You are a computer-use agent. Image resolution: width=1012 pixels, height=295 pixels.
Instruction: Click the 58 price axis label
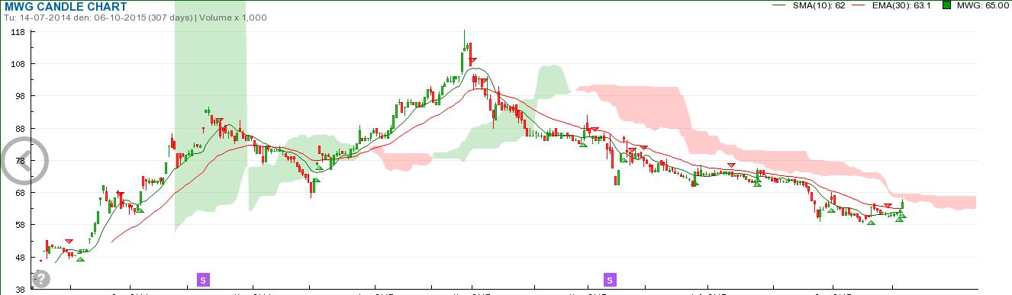[21, 225]
